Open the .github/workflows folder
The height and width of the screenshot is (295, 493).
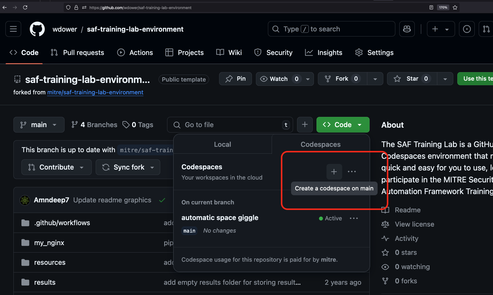pos(62,223)
